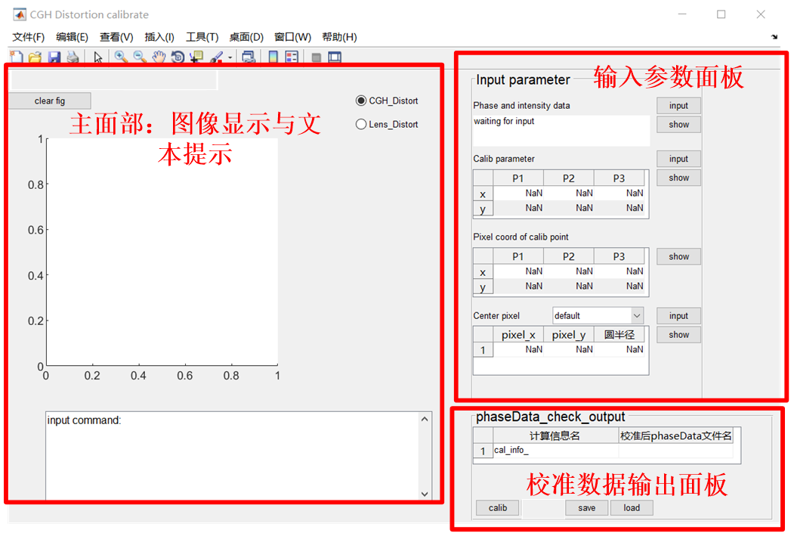The height and width of the screenshot is (536, 794).
Task: Activate the Pan hand tool
Action: click(x=159, y=57)
